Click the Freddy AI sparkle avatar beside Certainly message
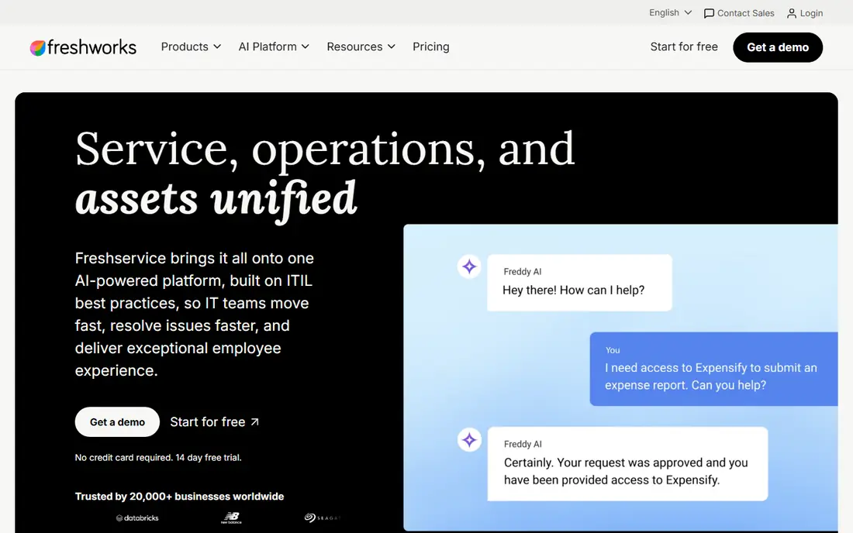Viewport: 853px width, 533px height. (469, 439)
